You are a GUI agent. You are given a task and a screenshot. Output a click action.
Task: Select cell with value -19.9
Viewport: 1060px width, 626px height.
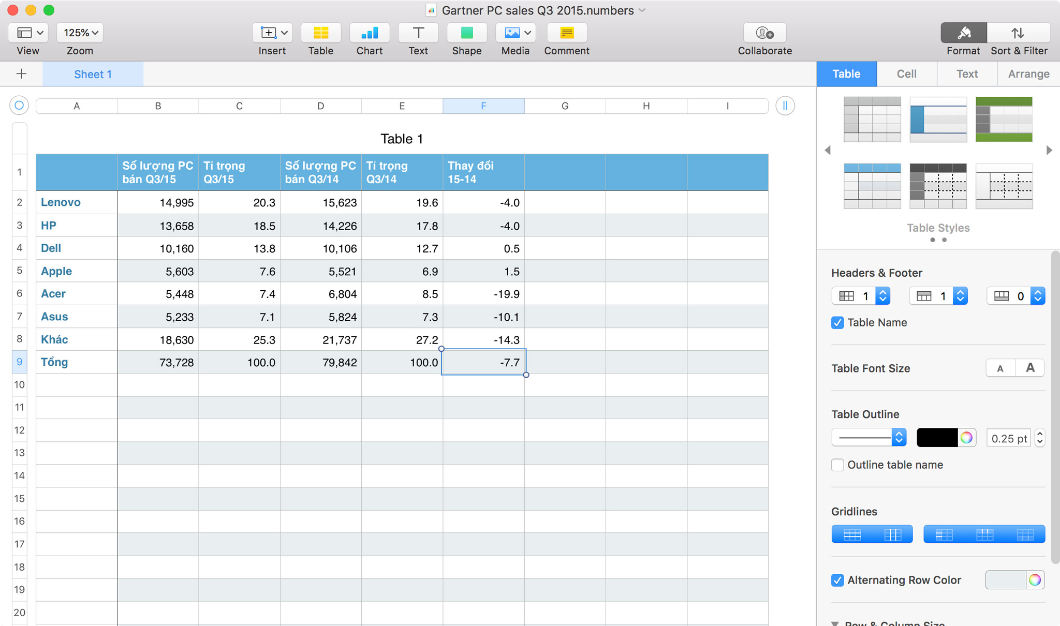tap(483, 294)
